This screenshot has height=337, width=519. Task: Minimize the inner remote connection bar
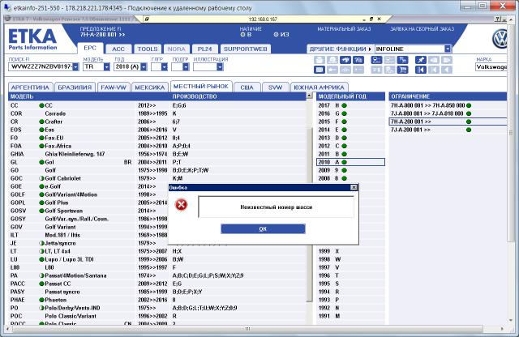tap(364, 19)
